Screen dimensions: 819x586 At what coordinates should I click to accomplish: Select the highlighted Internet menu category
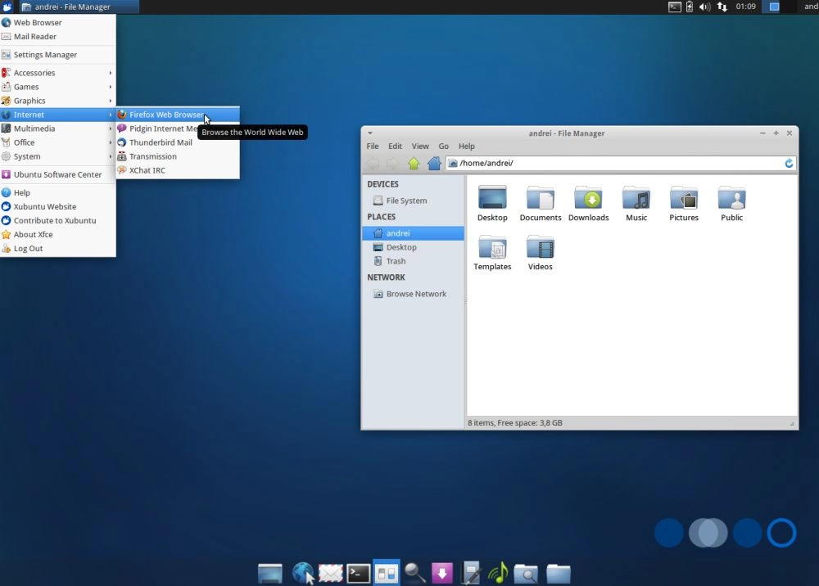[57, 115]
